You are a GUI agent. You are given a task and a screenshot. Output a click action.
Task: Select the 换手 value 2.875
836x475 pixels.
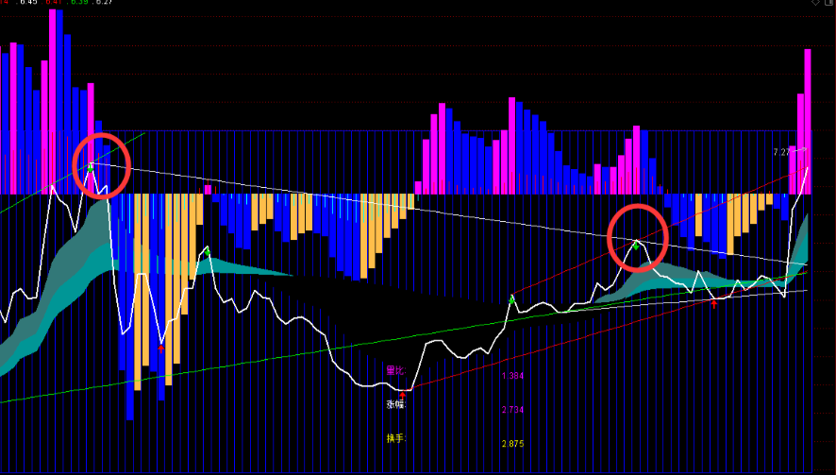coord(513,444)
